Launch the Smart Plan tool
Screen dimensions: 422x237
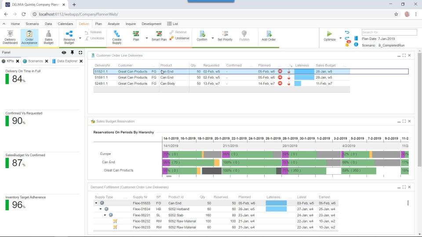159,36
